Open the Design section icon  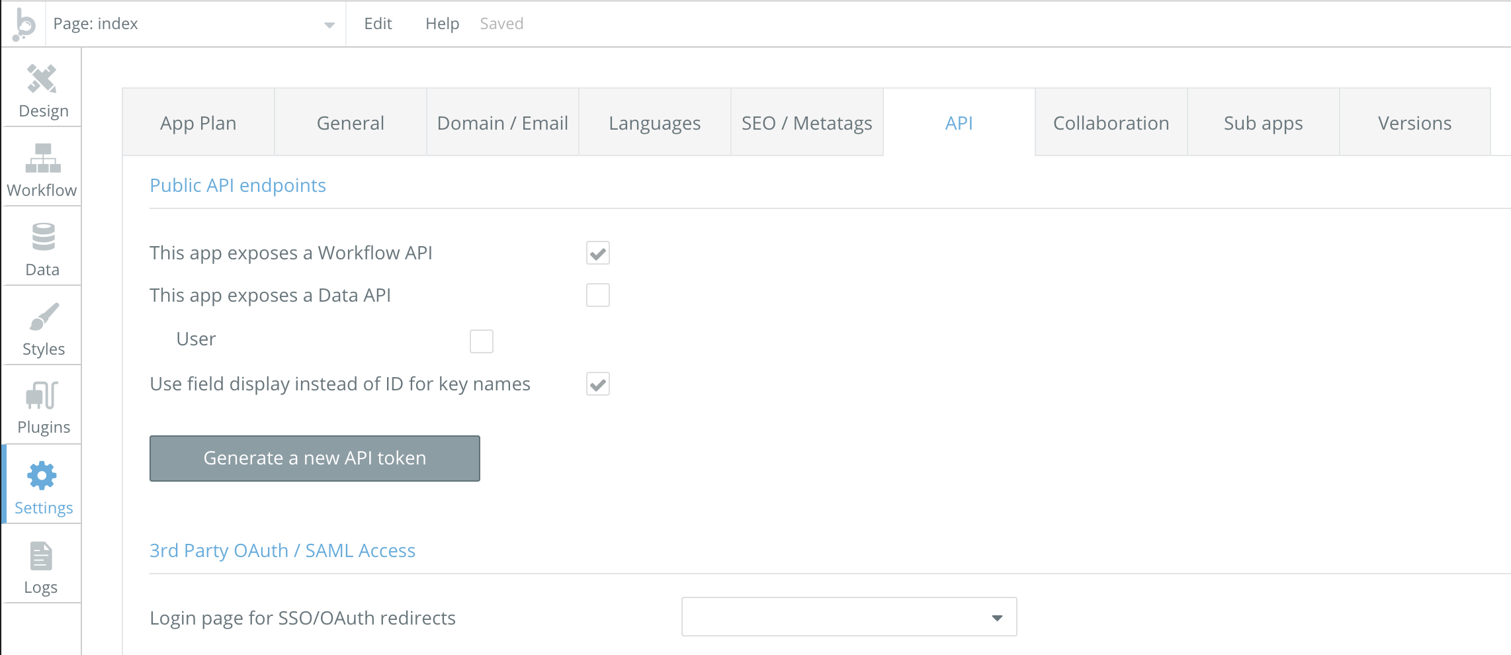pyautogui.click(x=42, y=79)
